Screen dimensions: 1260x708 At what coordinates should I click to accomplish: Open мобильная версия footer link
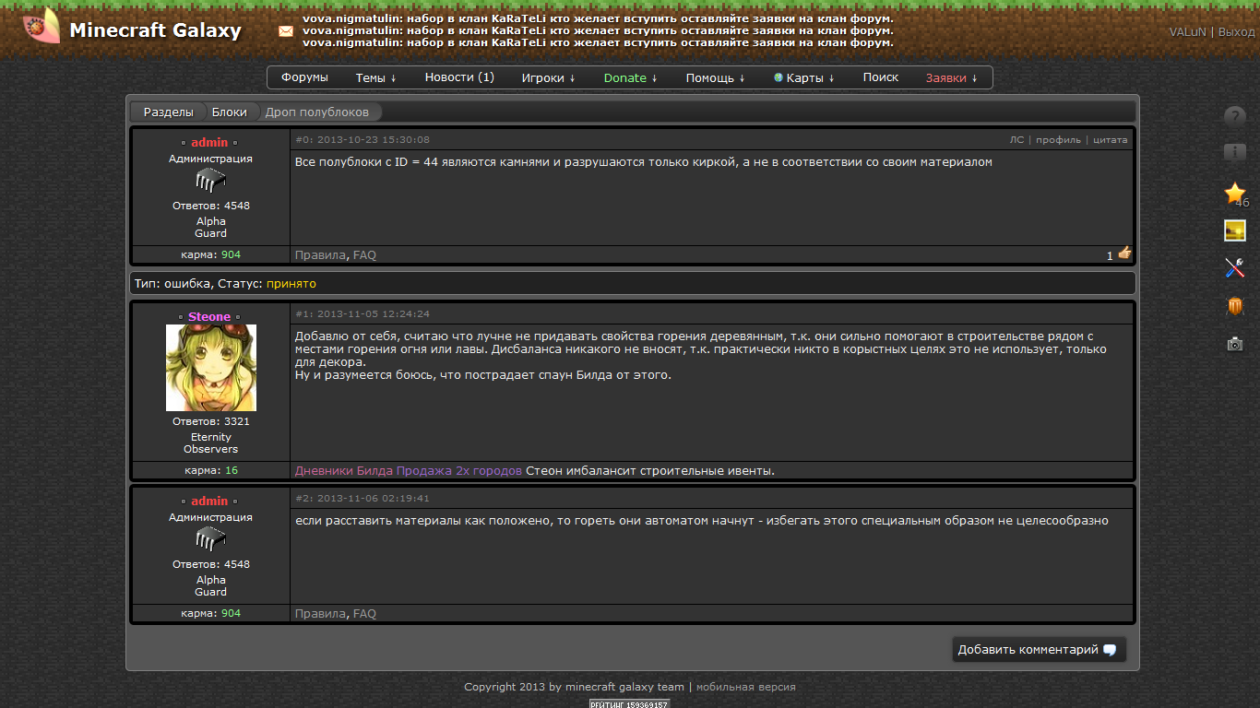[745, 687]
